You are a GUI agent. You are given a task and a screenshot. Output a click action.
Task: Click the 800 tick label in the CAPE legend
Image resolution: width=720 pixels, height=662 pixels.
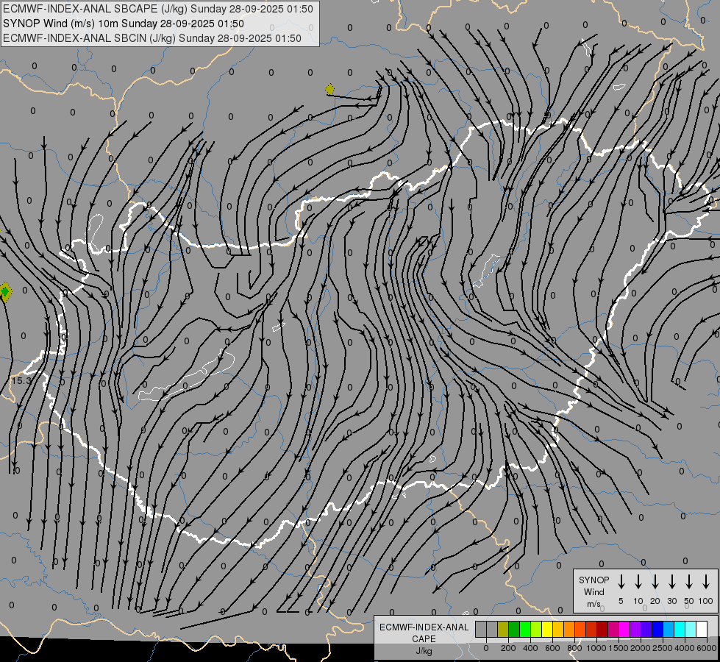[574, 648]
